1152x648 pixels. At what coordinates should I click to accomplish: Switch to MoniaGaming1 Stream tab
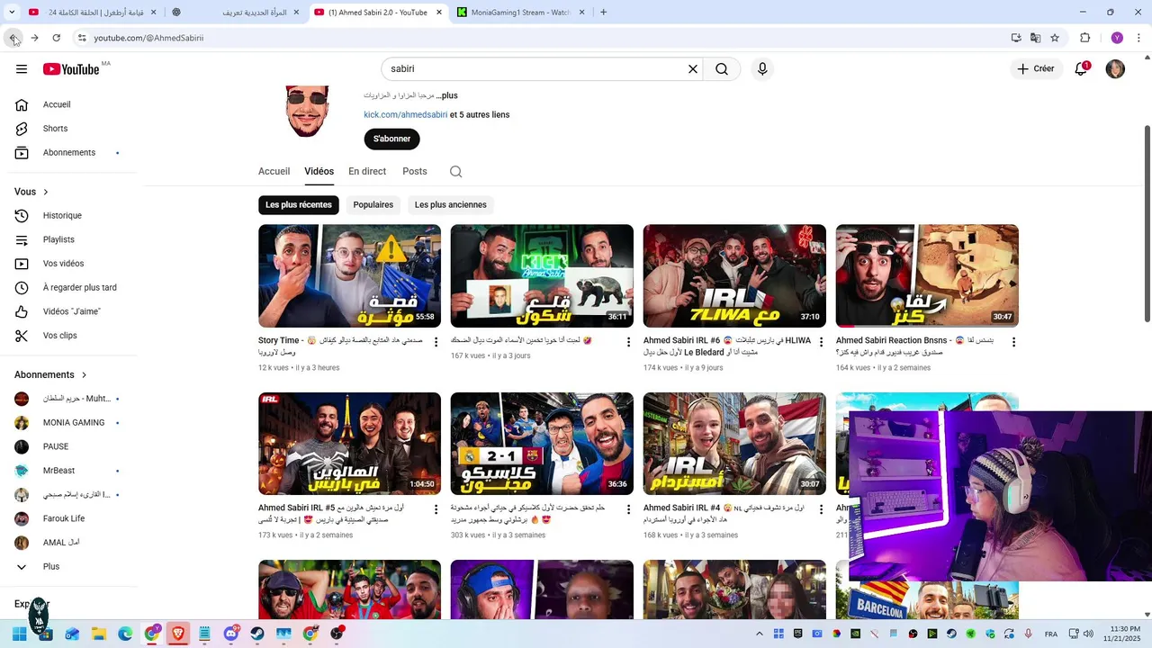(x=521, y=13)
